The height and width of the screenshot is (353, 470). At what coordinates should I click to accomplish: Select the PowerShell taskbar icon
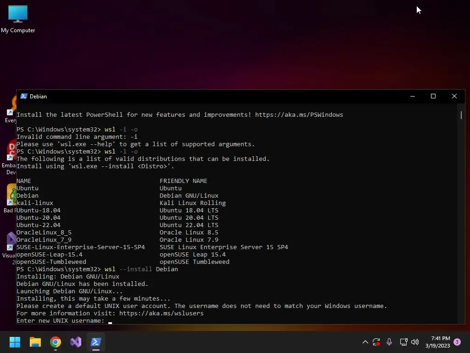(x=96, y=342)
